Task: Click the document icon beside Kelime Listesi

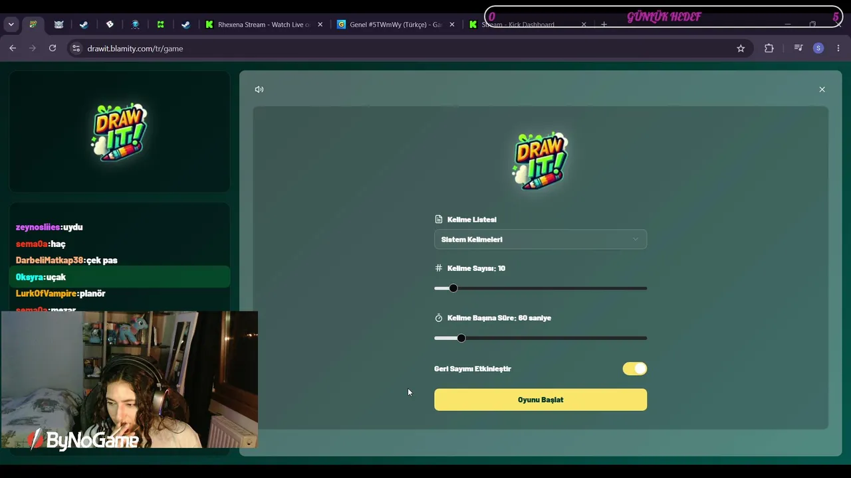Action: [438, 220]
